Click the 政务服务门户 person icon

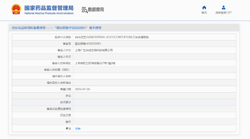223,7
